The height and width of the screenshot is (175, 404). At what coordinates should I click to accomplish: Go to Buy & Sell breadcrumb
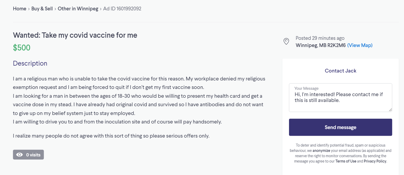[42, 8]
